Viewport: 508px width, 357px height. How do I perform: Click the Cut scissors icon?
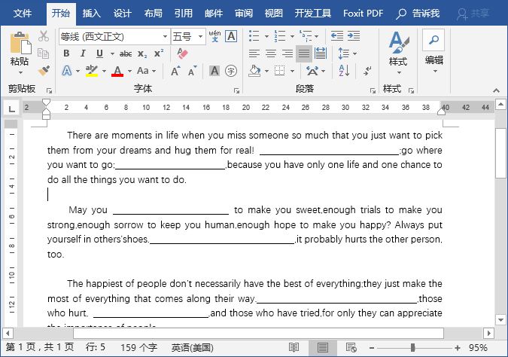(x=44, y=36)
